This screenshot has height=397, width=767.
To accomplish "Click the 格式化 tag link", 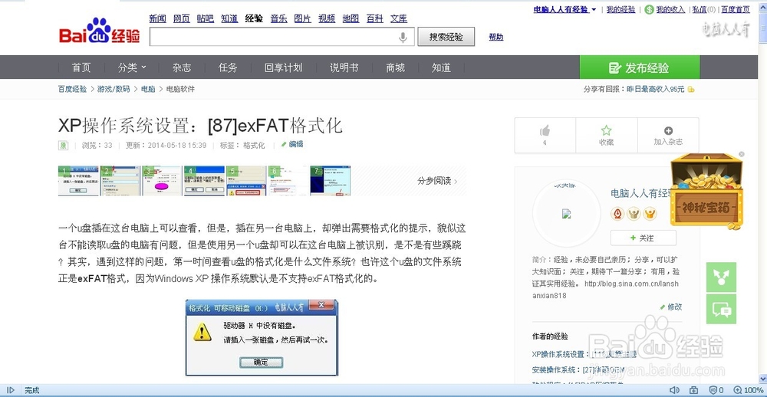I will tap(254, 145).
